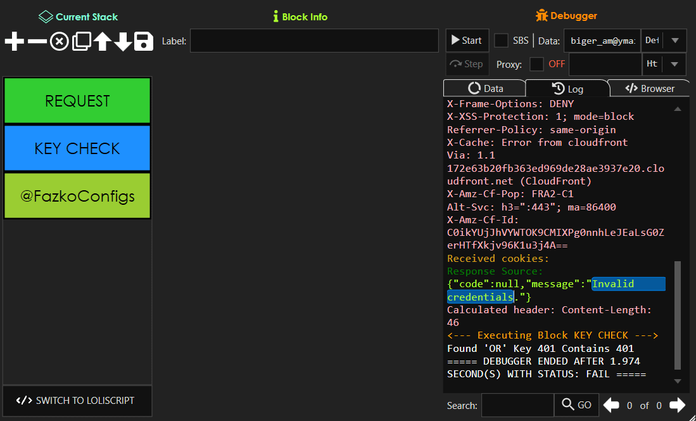Switch to LoliScript view
Screen dimensions: 696x421
[77, 401]
